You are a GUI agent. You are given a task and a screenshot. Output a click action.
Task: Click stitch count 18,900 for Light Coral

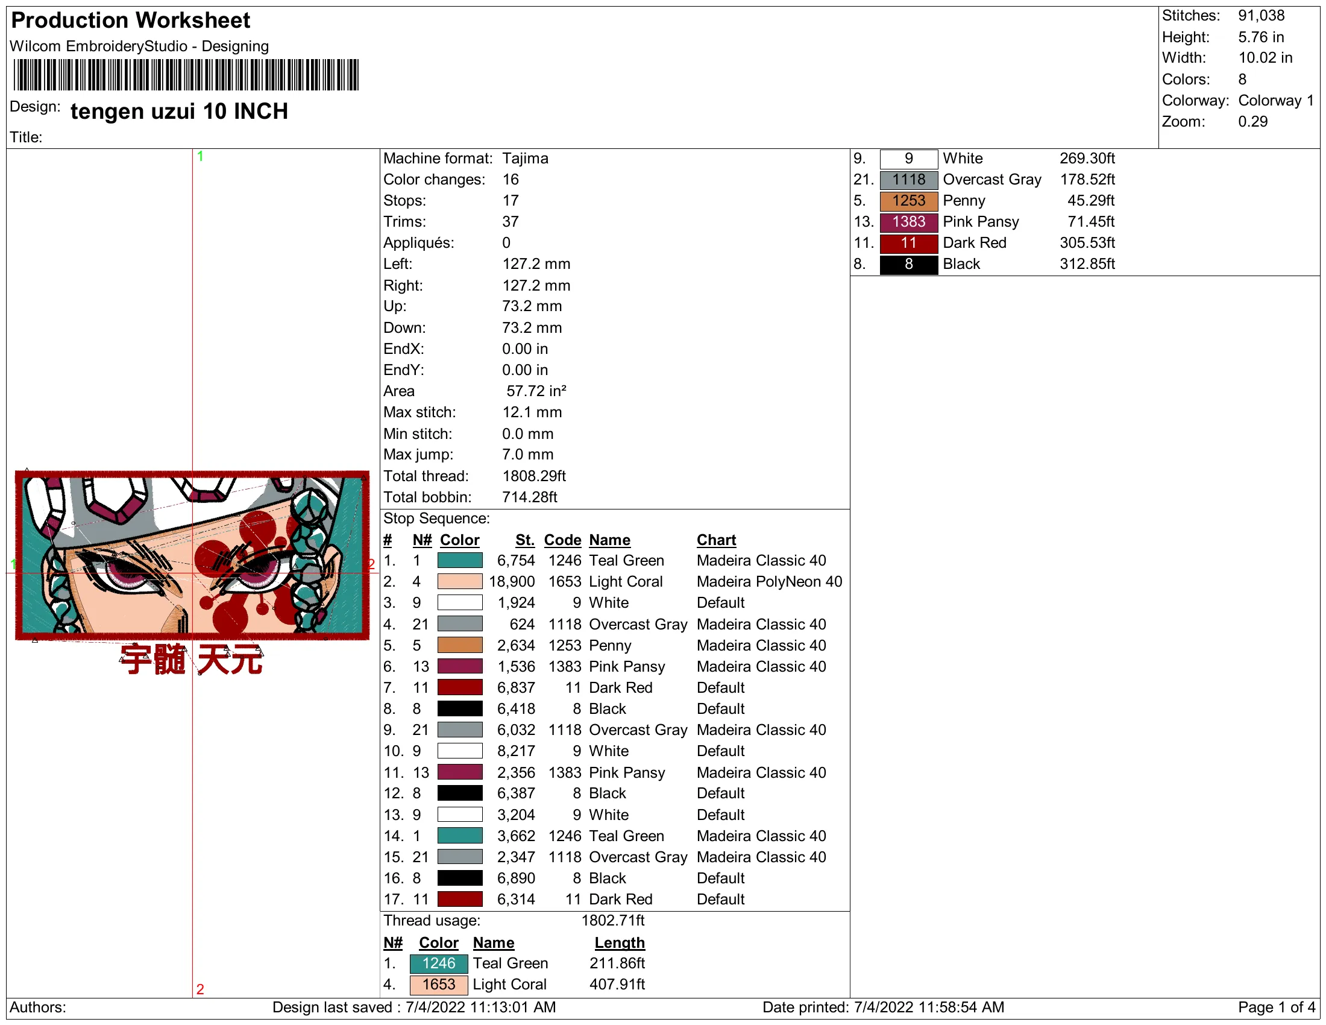(x=512, y=582)
